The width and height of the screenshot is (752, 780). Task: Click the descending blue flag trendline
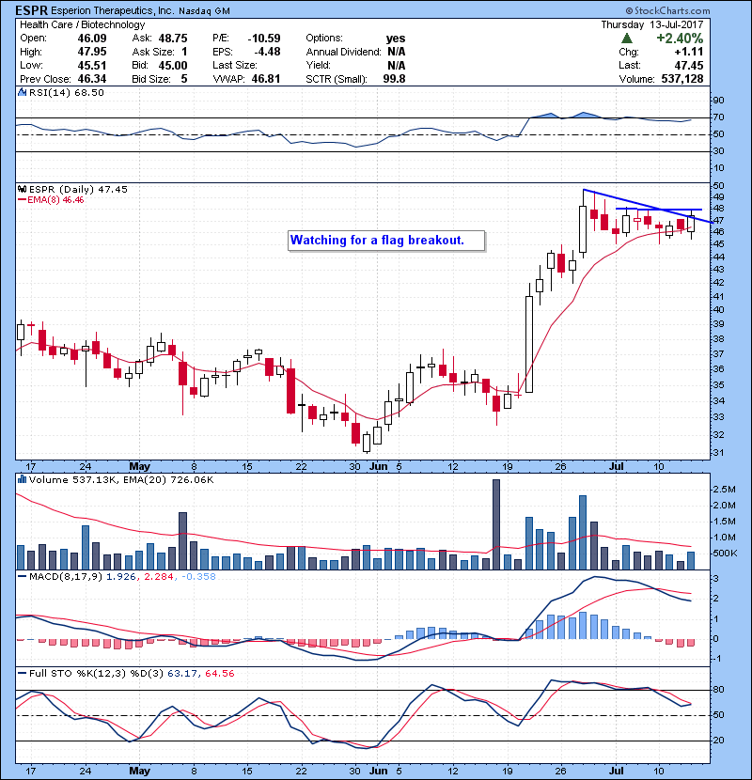647,206
